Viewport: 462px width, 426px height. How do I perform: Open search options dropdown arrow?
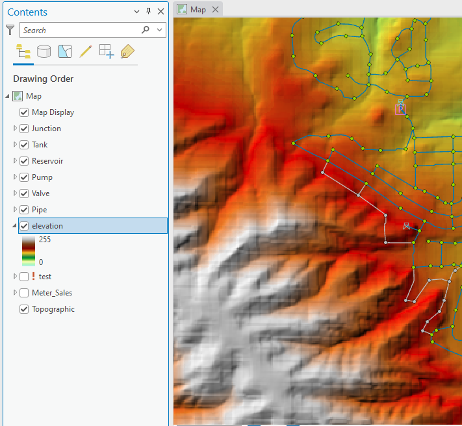tap(159, 30)
